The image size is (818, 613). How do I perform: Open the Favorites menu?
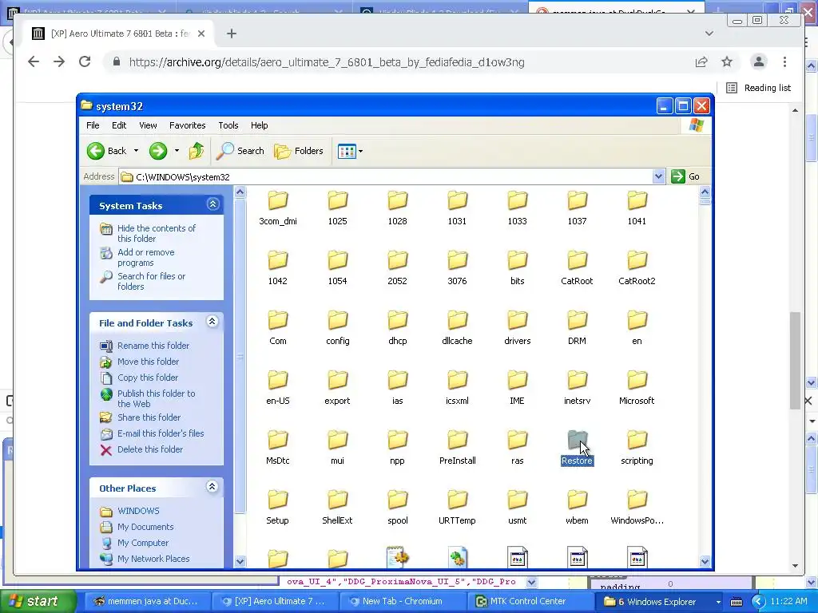click(x=187, y=125)
